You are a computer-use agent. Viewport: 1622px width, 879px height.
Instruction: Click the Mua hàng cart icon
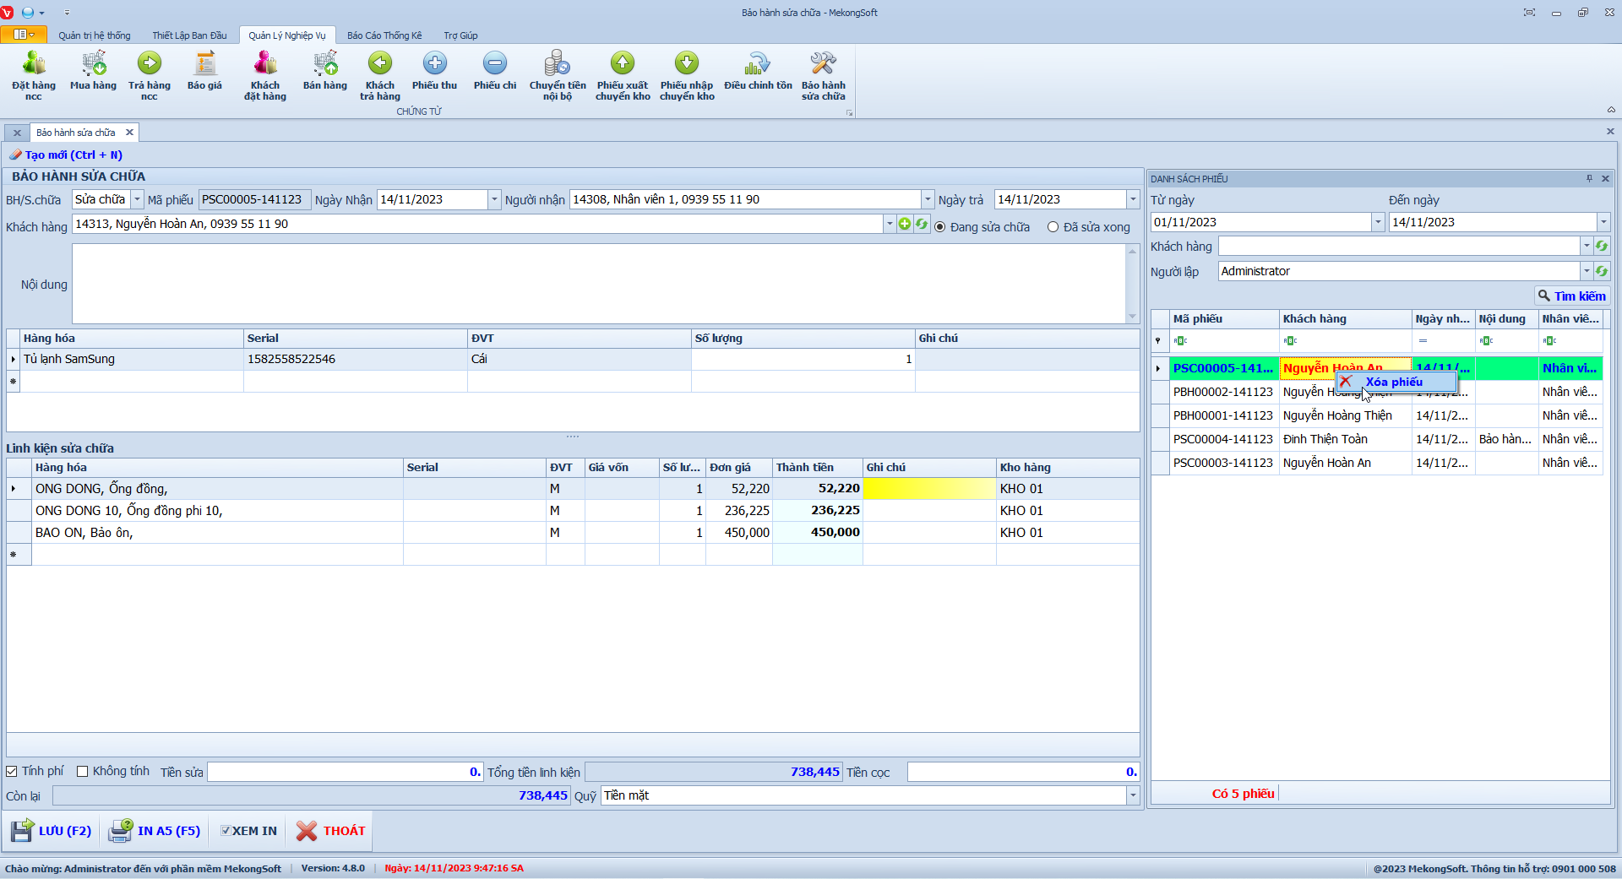[93, 64]
